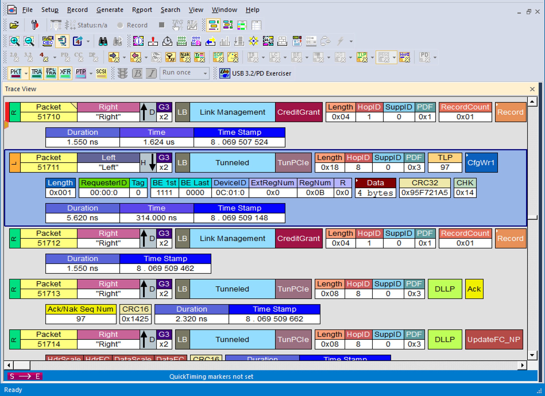The width and height of the screenshot is (545, 396).
Task: Open the Generate menu
Action: (x=110, y=10)
